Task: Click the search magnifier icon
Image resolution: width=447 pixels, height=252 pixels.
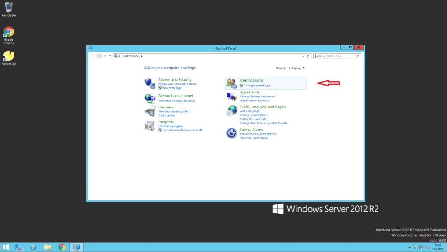Action: coord(358,56)
